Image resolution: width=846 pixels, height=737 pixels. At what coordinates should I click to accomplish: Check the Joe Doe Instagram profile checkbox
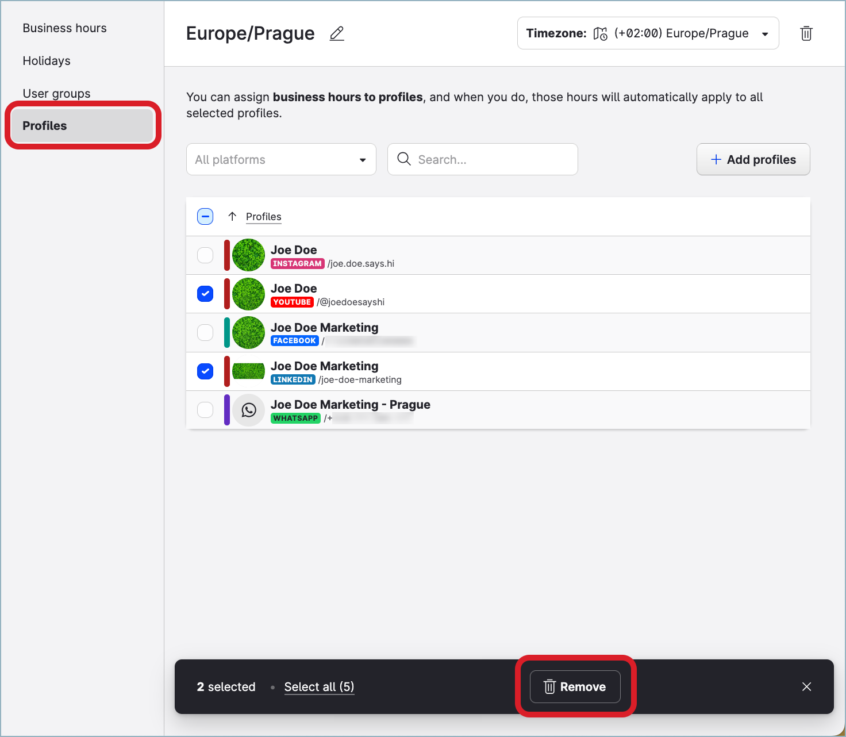pyautogui.click(x=205, y=255)
